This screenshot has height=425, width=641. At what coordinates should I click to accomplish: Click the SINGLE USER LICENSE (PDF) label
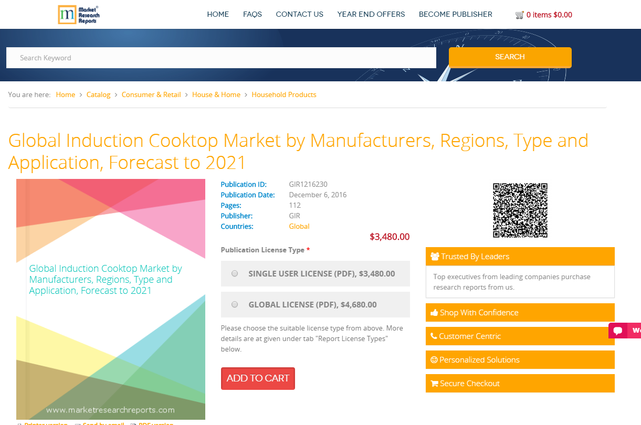coord(322,273)
